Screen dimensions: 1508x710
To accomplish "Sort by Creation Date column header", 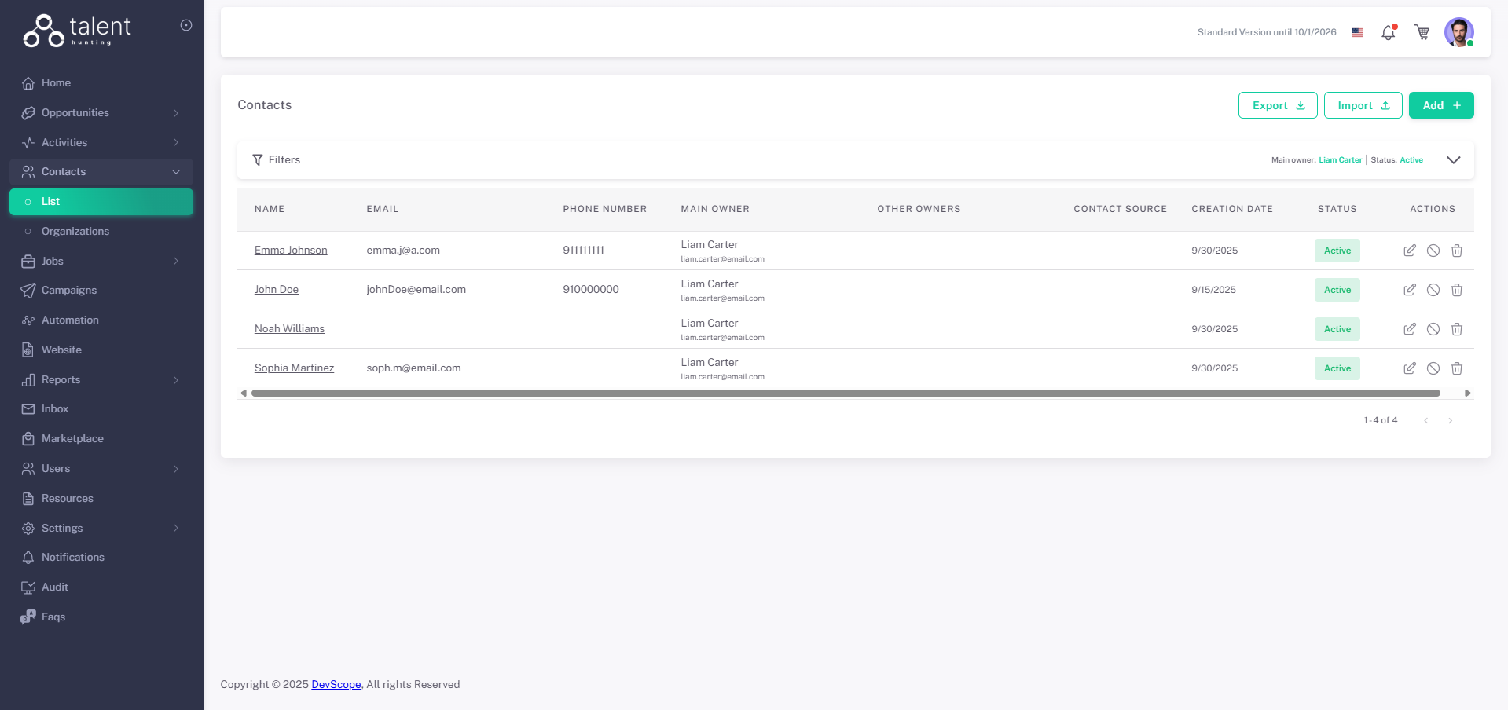I will (x=1231, y=209).
